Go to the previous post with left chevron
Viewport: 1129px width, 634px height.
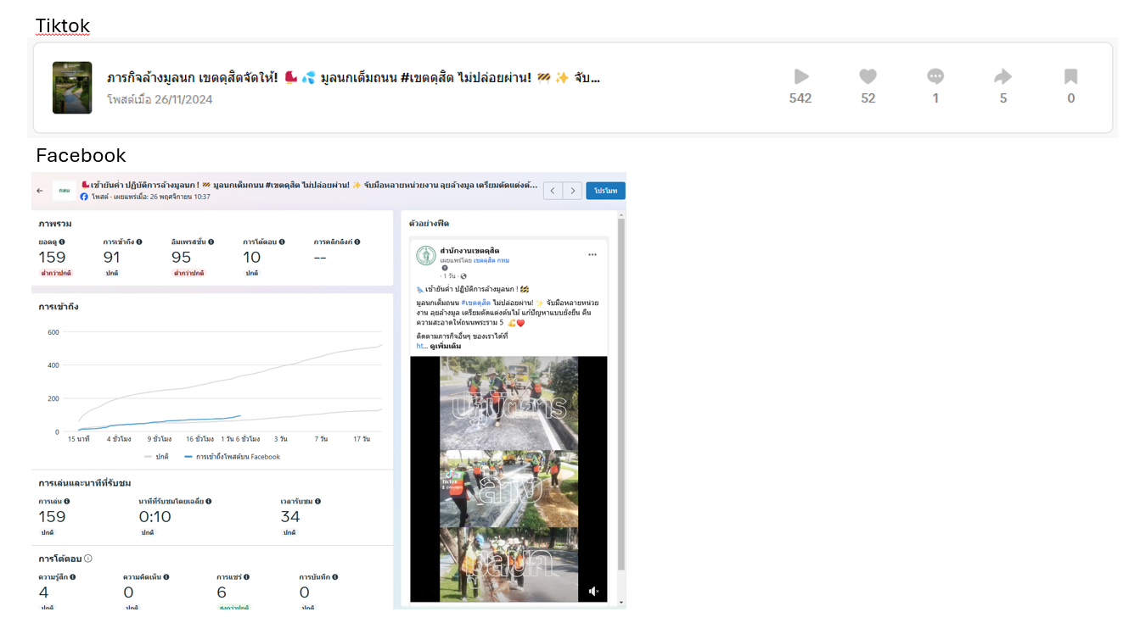[553, 191]
